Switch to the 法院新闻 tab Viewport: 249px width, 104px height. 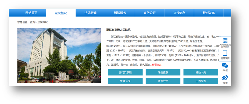click(90, 13)
